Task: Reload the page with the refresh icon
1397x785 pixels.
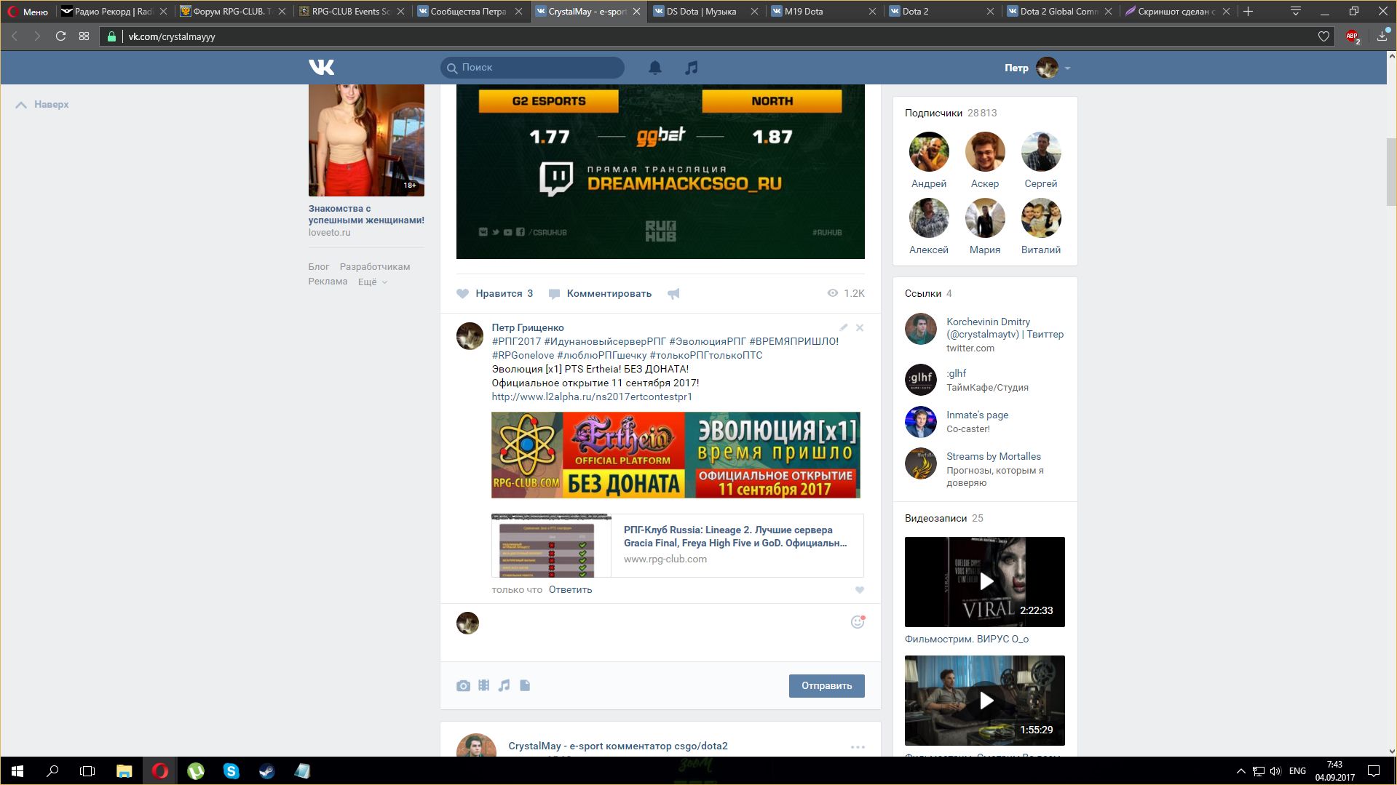Action: pyautogui.click(x=60, y=36)
